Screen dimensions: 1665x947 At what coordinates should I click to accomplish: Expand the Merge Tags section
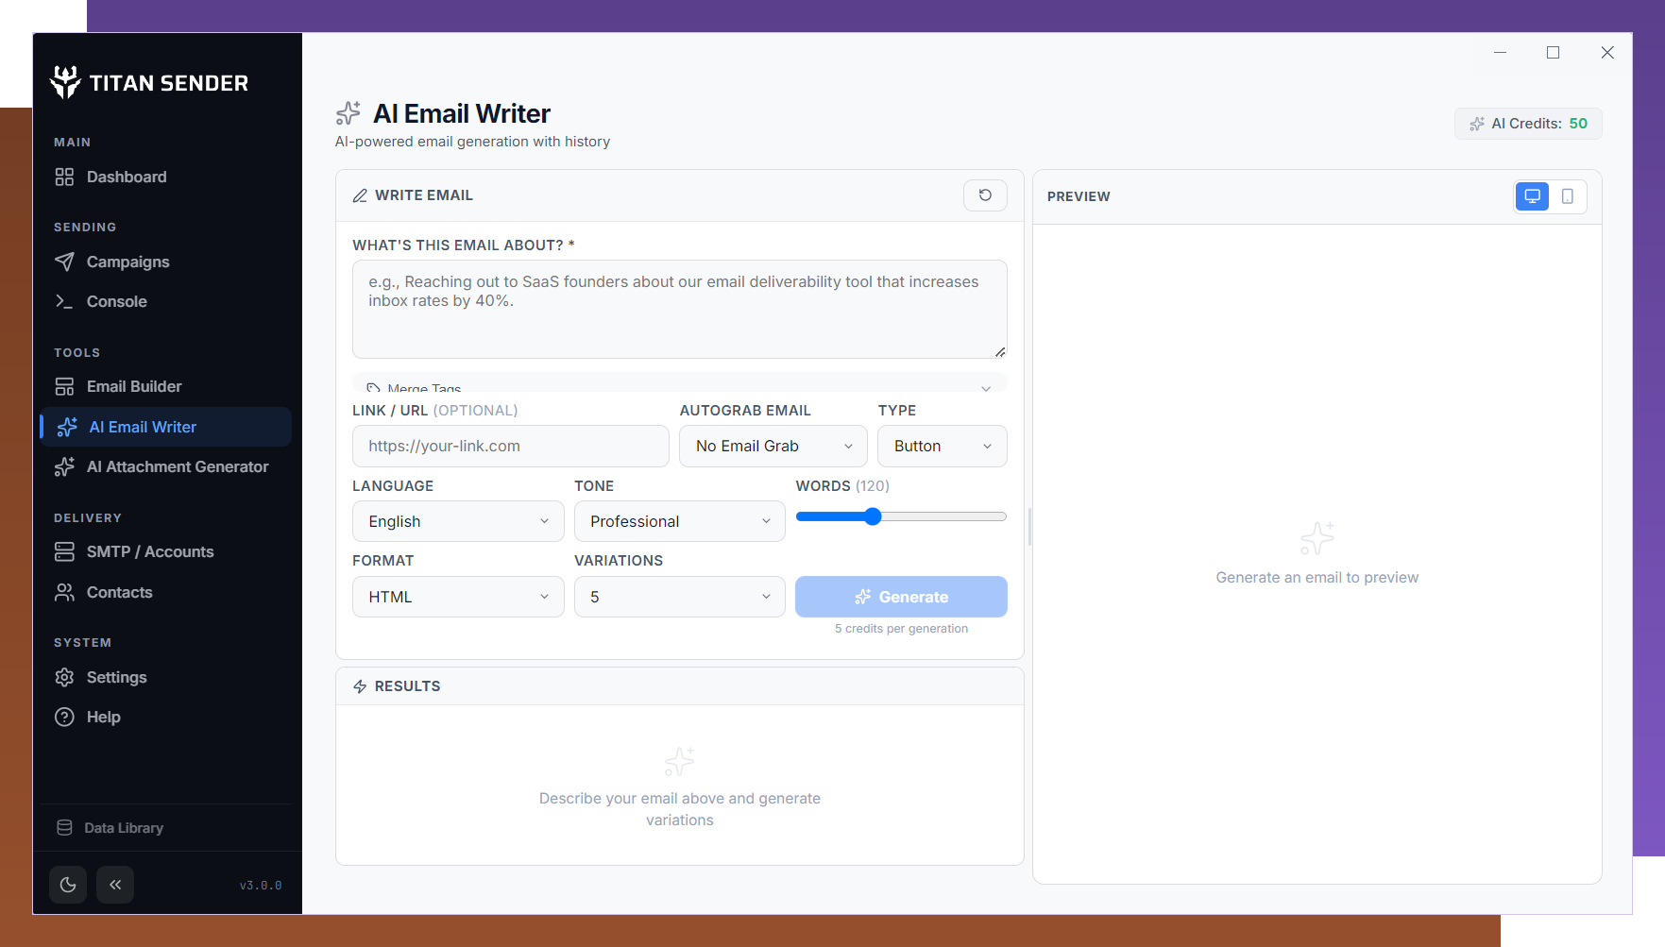click(x=679, y=386)
